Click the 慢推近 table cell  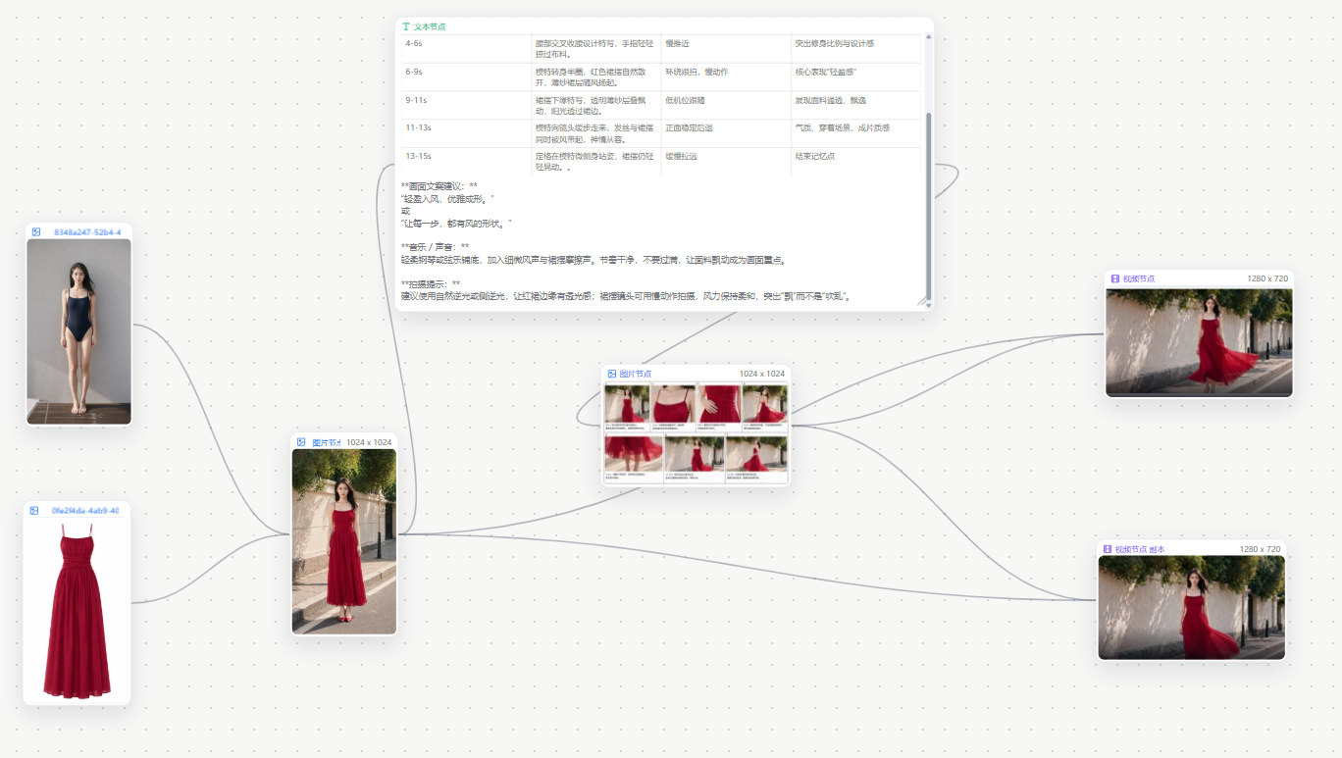726,49
